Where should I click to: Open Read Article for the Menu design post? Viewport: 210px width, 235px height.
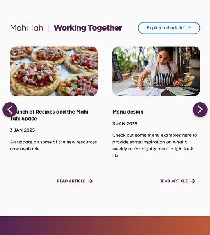tap(177, 181)
